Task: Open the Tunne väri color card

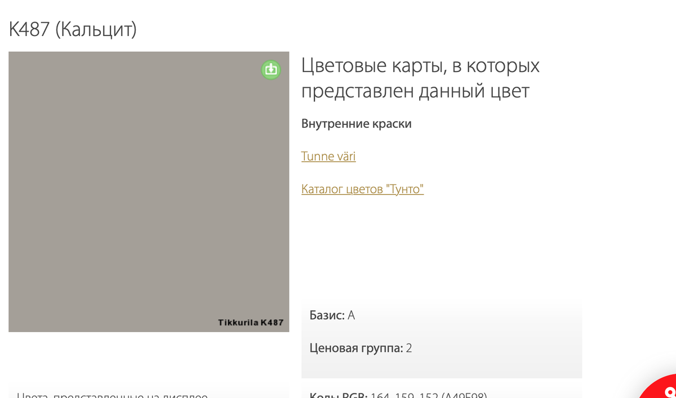Action: (328, 156)
